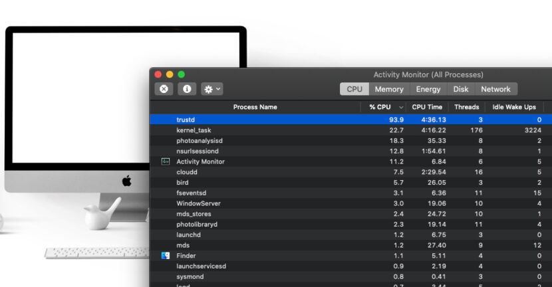This screenshot has height=287, width=552.
Task: Click the Finder icon in process list
Action: pos(166,256)
